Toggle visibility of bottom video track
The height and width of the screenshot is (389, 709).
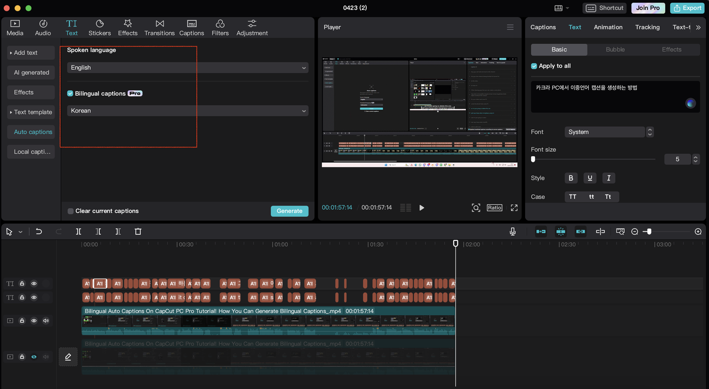pos(34,357)
